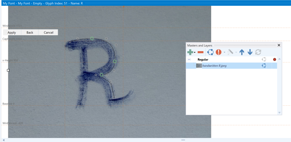Viewport: 291px width, 142px height.
Task: Toggle the gray contour icon on Regular row
Action: point(264,60)
